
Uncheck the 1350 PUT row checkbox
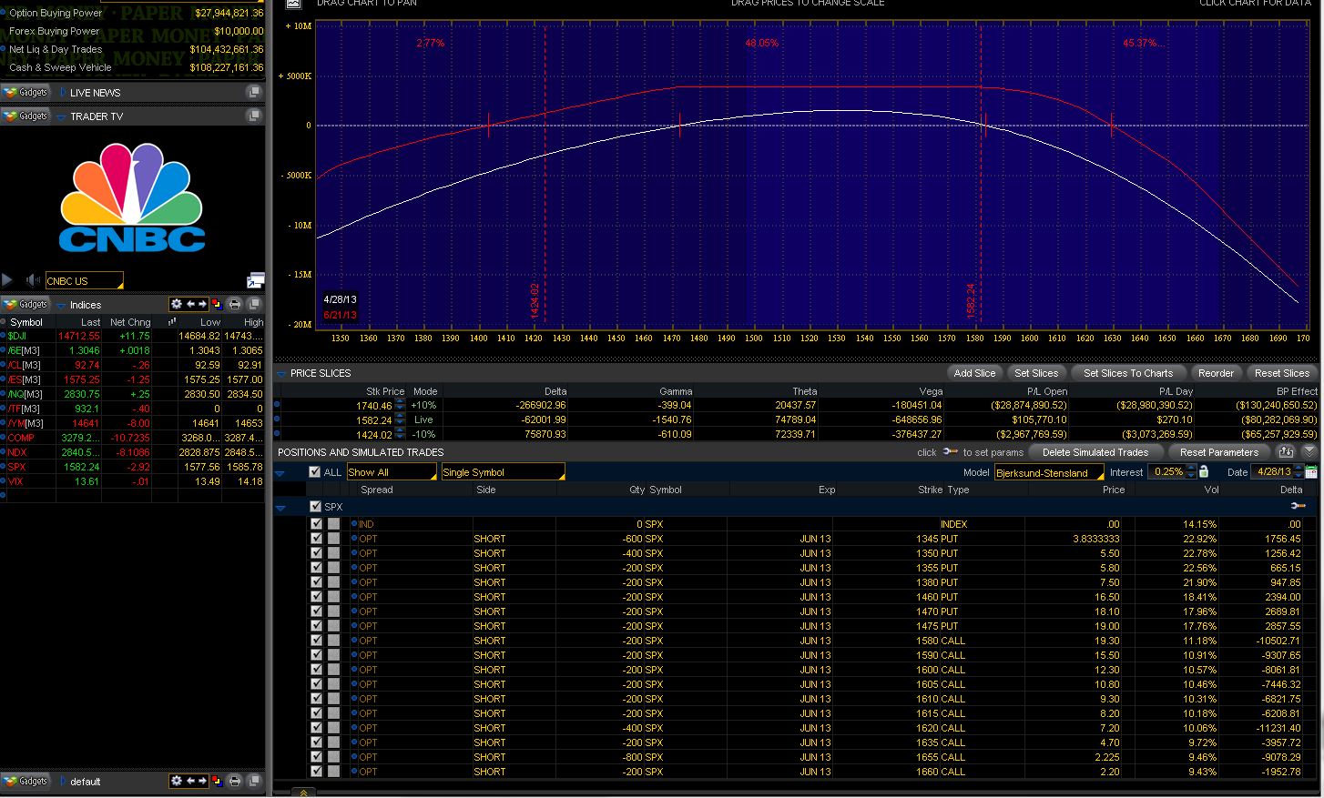point(317,553)
